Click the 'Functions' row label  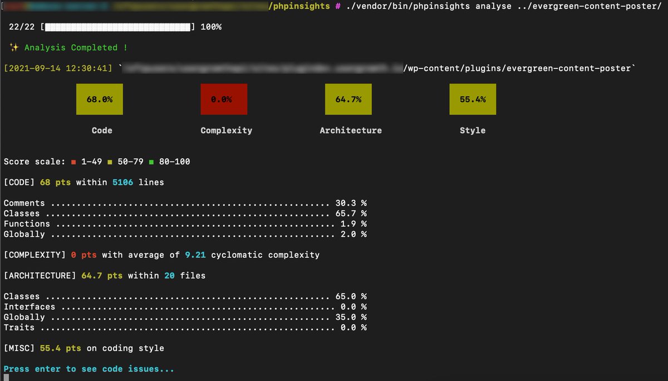pos(27,224)
